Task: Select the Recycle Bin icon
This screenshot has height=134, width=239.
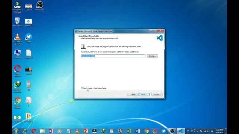Action: 18,22
